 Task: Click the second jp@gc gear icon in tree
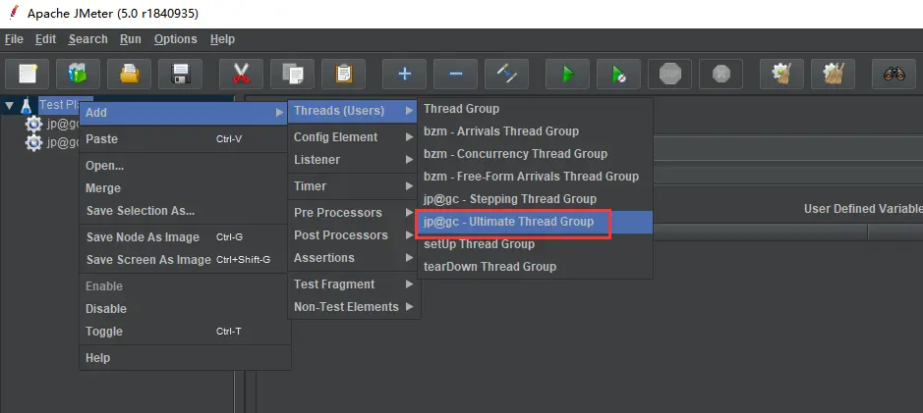[33, 142]
